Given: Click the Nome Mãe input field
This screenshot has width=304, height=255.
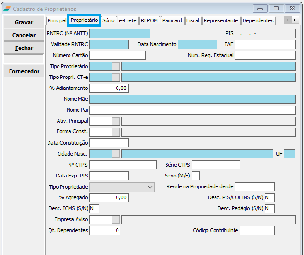Looking at the screenshot, I should point(192,99).
